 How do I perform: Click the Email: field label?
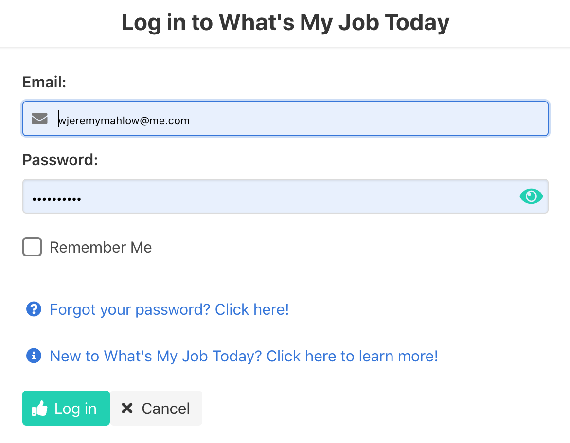[x=44, y=82]
